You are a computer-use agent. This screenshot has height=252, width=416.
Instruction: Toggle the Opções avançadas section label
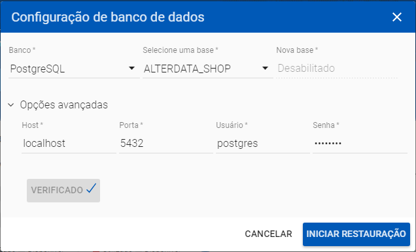(x=64, y=105)
